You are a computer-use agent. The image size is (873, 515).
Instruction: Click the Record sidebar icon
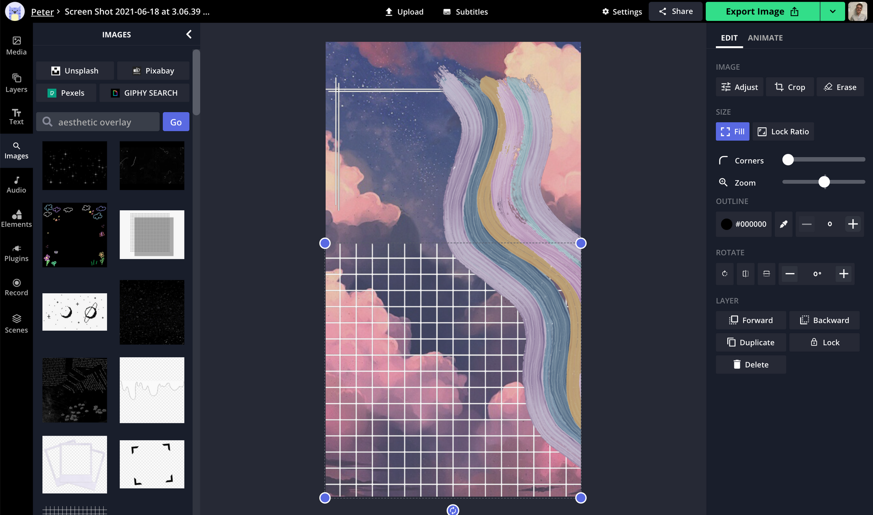[16, 287]
